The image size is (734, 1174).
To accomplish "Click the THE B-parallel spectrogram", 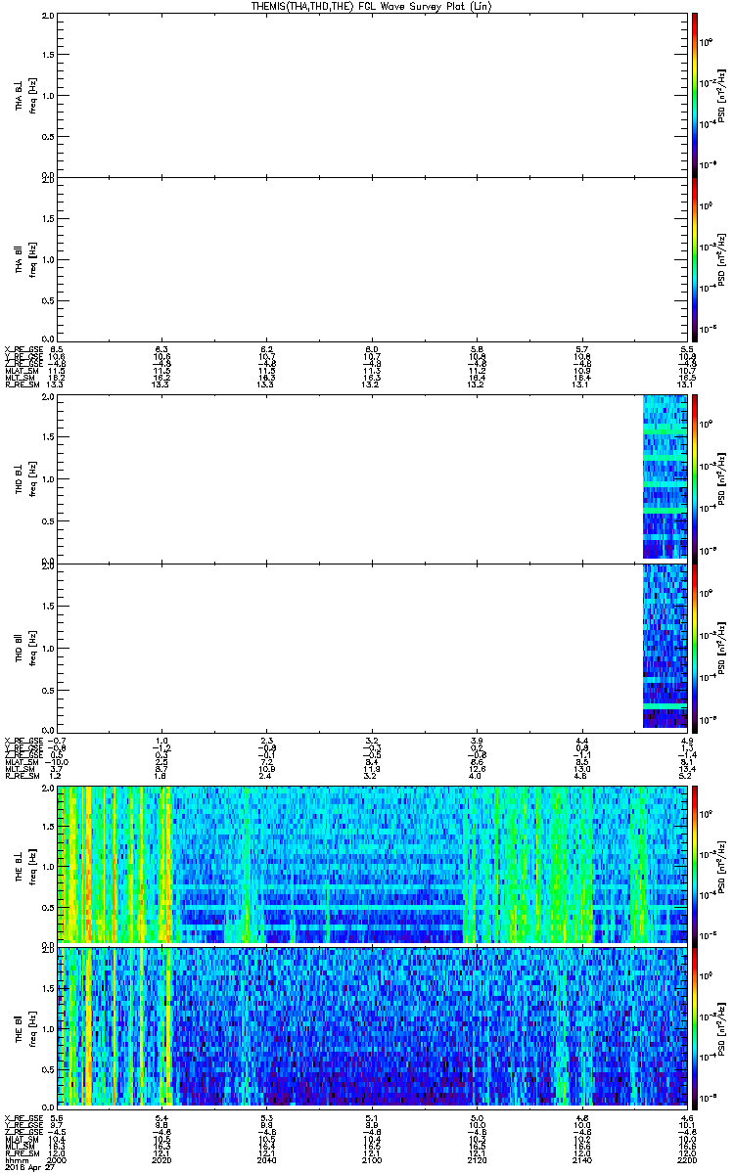I will (x=372, y=1026).
